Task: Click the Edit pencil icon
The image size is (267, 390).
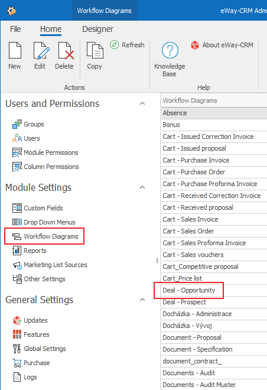Action: (41, 50)
